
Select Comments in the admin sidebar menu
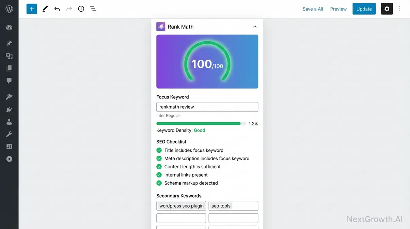coord(9,81)
